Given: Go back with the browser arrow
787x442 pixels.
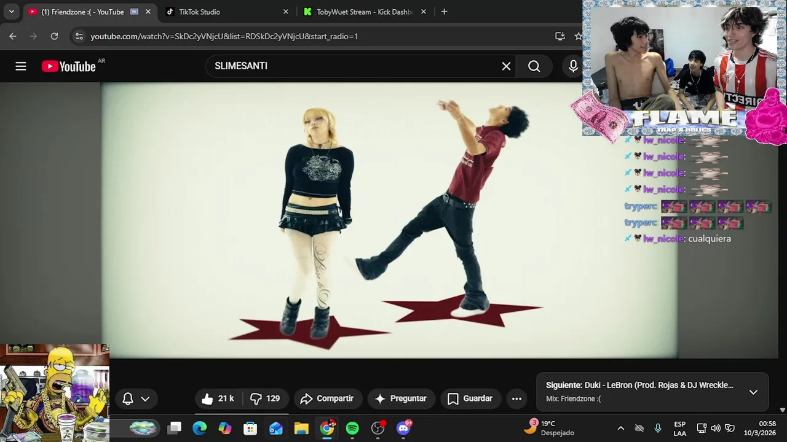Looking at the screenshot, I should 13,36.
